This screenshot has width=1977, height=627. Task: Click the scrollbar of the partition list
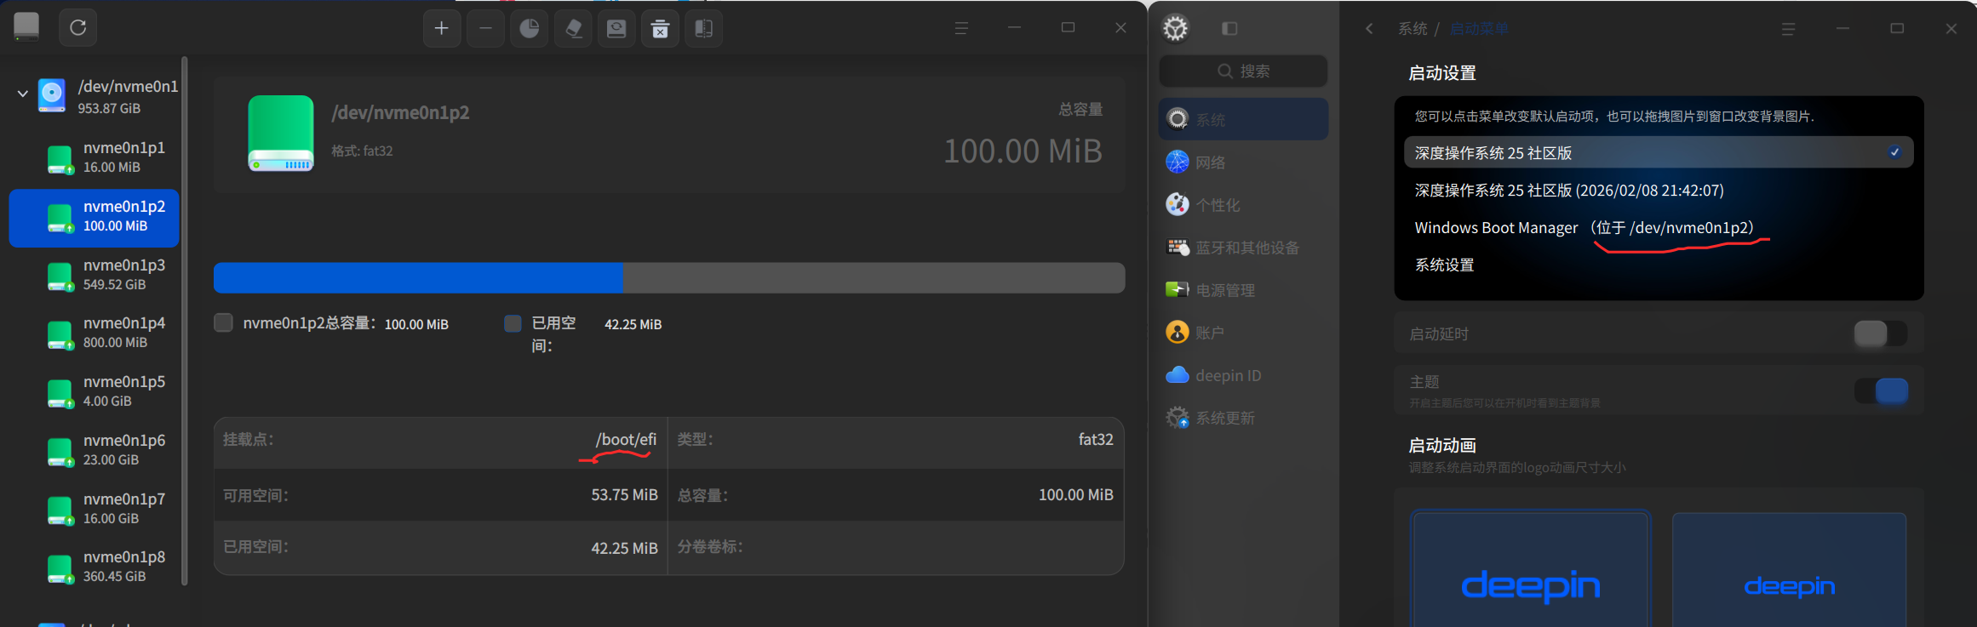point(185,321)
